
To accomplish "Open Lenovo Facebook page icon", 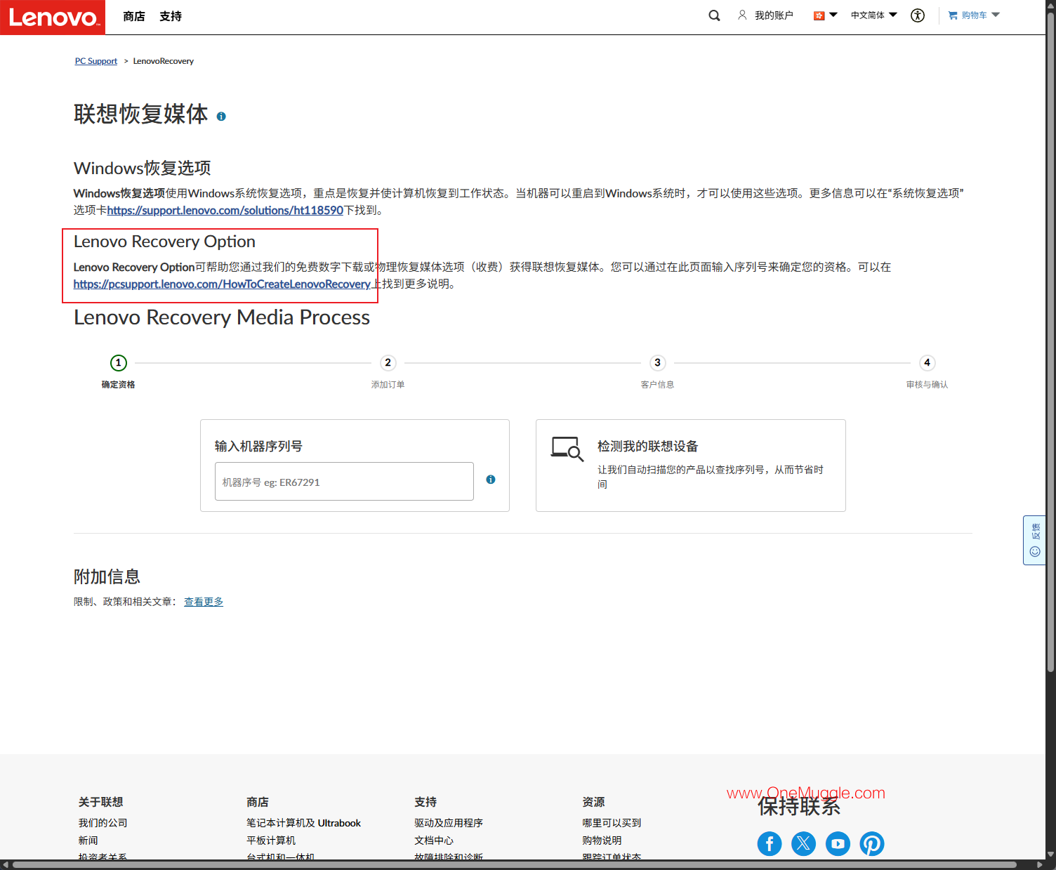I will pyautogui.click(x=770, y=843).
